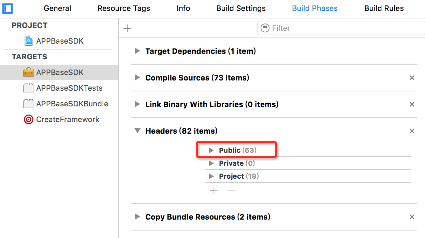Viewport: 425px width, 238px height.
Task: Delete the Link Binary With Libraries phase
Action: (412, 104)
